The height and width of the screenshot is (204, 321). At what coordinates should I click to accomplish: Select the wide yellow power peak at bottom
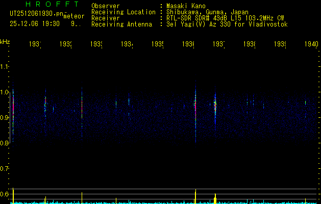(x=215, y=198)
